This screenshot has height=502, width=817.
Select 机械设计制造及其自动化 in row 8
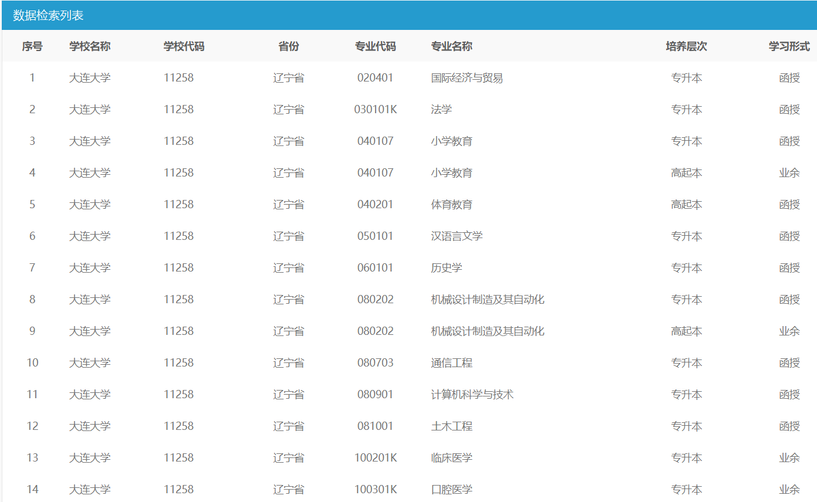click(488, 300)
